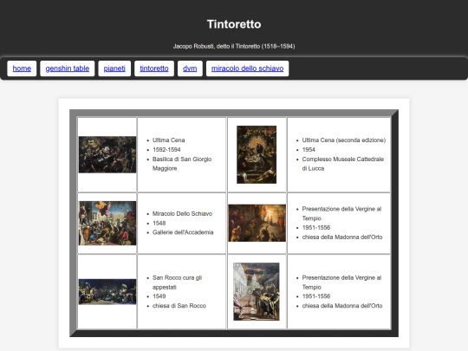Follow the dvm link
The height and width of the screenshot is (351, 468).
tap(190, 68)
